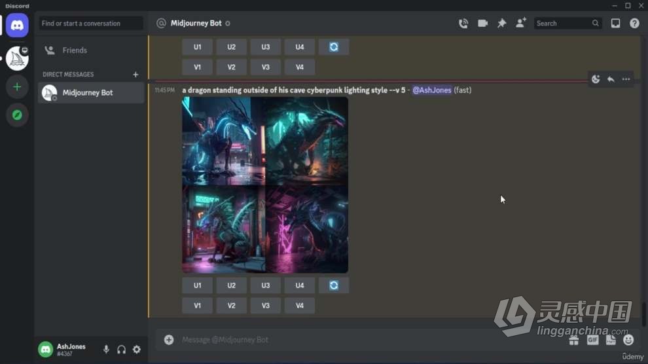Create a new direct message with plus
The width and height of the screenshot is (648, 364).
135,75
